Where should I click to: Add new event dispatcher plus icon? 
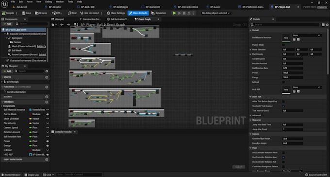[47, 159]
